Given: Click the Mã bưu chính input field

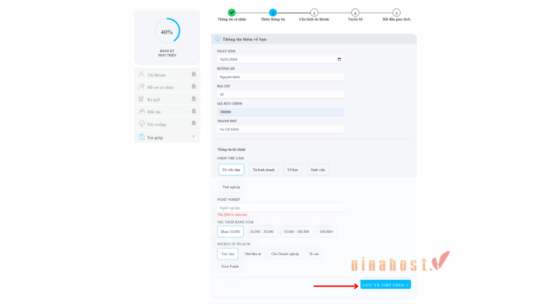Looking at the screenshot, I should click(280, 112).
